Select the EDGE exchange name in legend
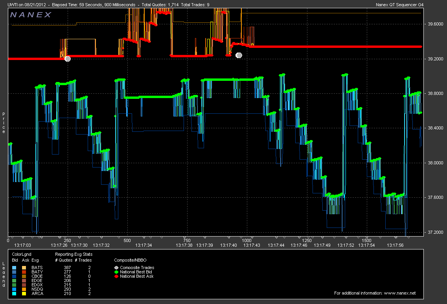 click(x=37, y=280)
